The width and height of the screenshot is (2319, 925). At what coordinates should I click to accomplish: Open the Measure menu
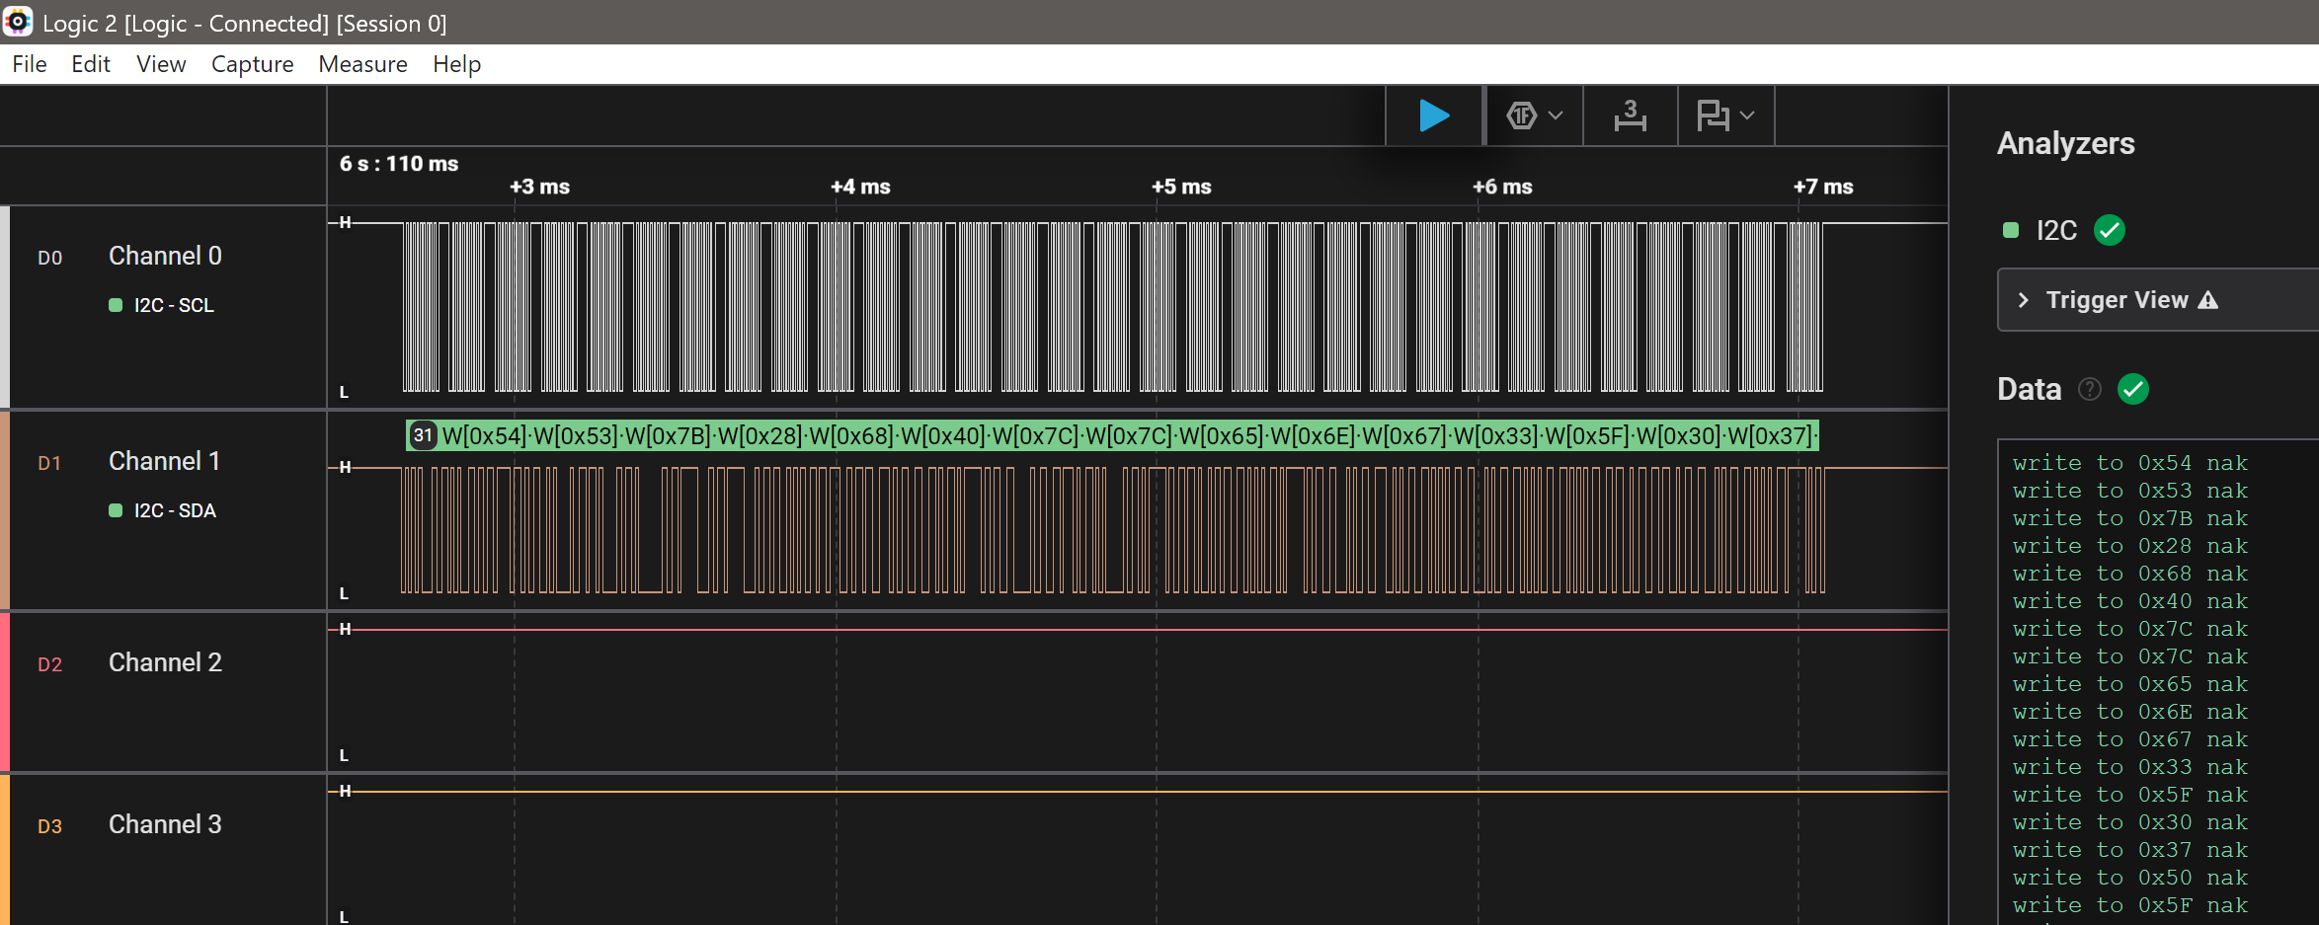pyautogui.click(x=362, y=63)
